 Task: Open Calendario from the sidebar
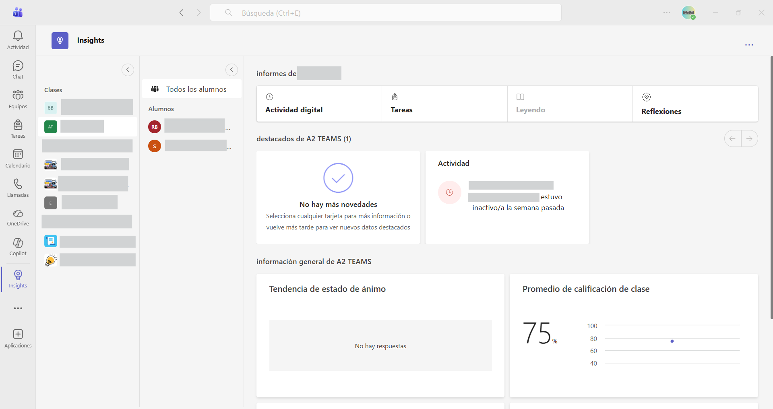18,159
